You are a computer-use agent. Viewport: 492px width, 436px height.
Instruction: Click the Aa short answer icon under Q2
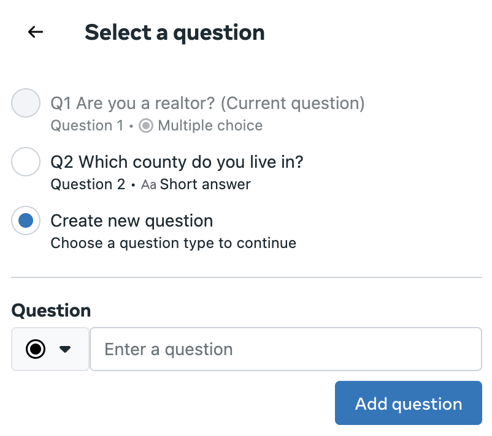point(148,184)
